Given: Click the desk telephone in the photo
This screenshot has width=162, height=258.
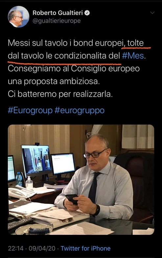Looking at the screenshot, I should coord(20,192).
